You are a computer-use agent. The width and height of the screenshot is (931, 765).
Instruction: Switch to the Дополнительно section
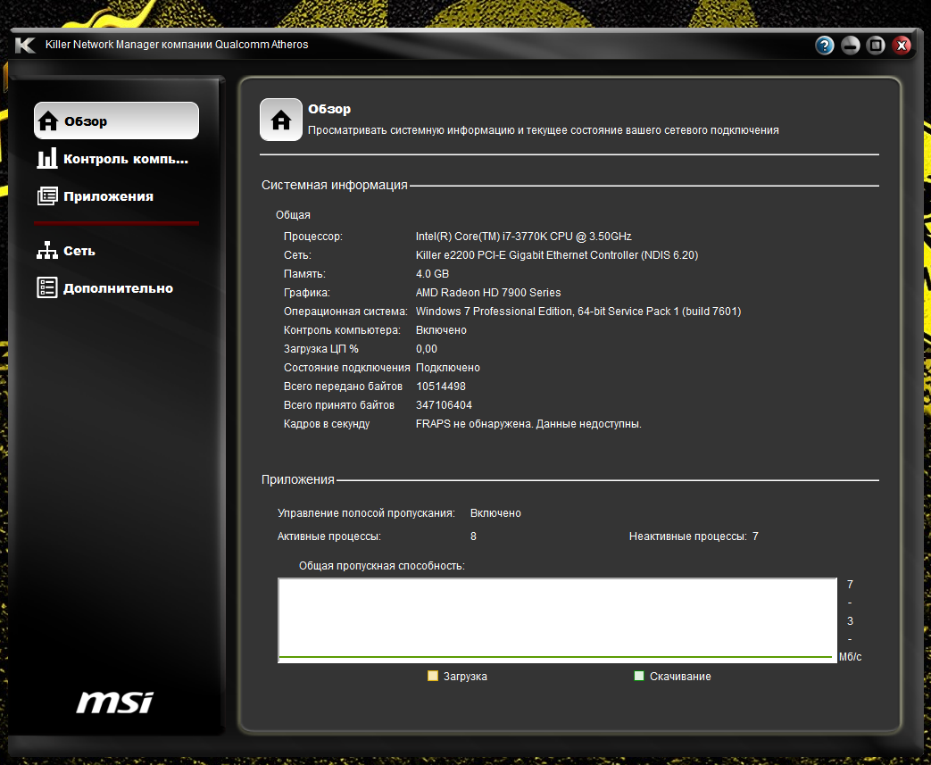(117, 288)
